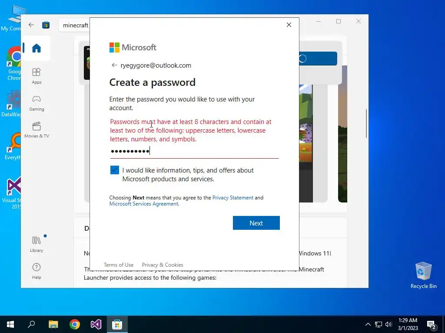The image size is (445, 333).
Task: Open File Explorer from taskbar
Action: [53, 324]
